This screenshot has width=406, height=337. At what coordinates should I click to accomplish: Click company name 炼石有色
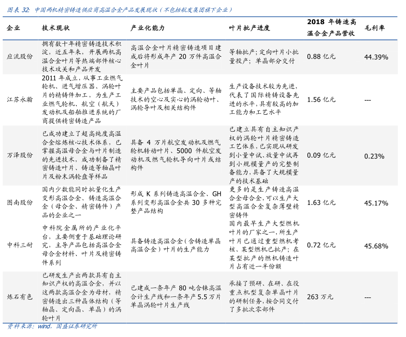pyautogui.click(x=20, y=296)
